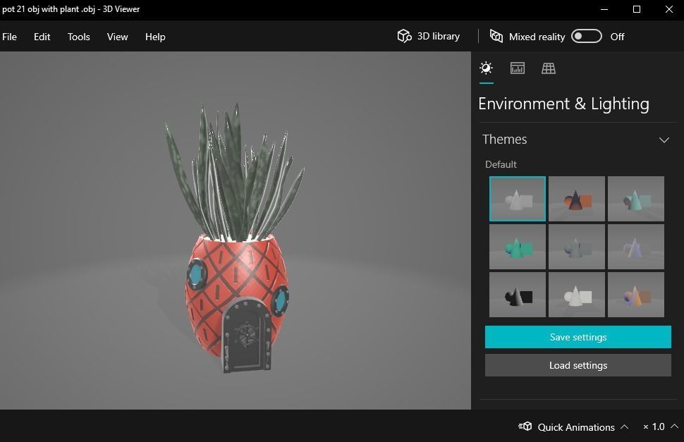Click the Quick Animations cube icon
Image resolution: width=684 pixels, height=442 pixels.
tap(525, 426)
